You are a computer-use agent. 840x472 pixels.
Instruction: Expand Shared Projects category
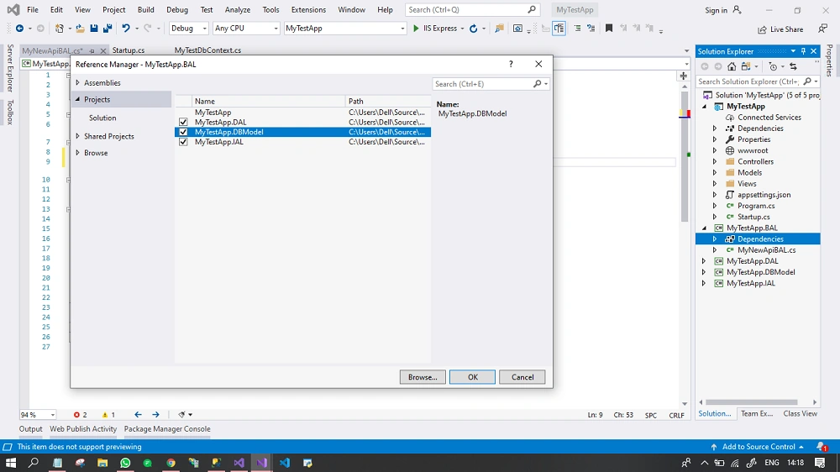(77, 136)
